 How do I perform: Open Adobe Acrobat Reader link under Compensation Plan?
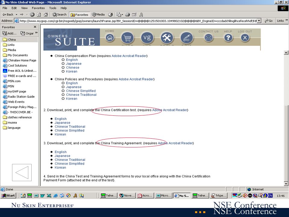[x=129, y=56]
